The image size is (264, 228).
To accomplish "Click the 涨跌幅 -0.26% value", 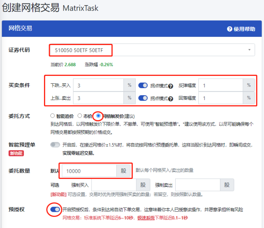I will pyautogui.click(x=106, y=65).
